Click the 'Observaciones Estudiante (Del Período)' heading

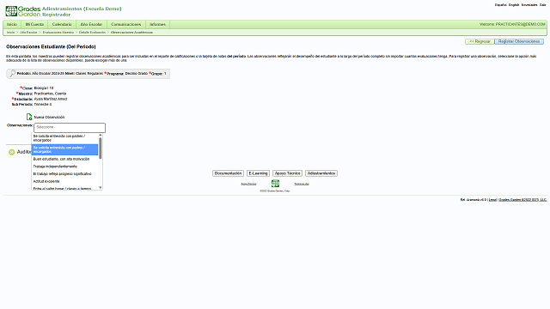(x=51, y=46)
